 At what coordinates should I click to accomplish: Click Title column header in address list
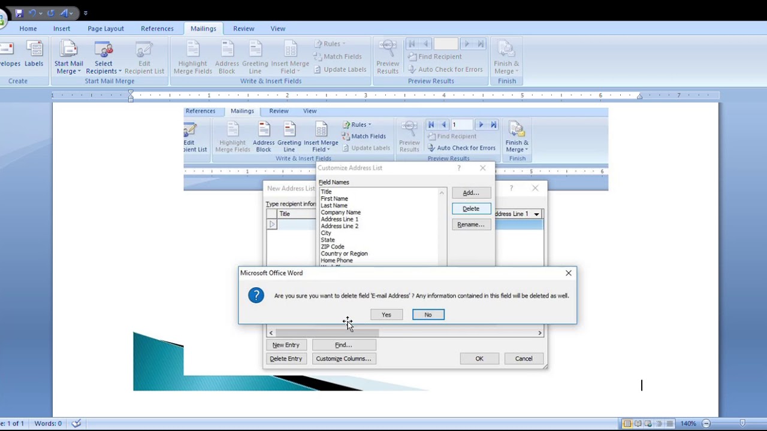(296, 214)
